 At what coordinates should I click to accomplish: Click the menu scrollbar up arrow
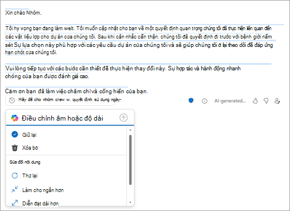click(x=130, y=130)
